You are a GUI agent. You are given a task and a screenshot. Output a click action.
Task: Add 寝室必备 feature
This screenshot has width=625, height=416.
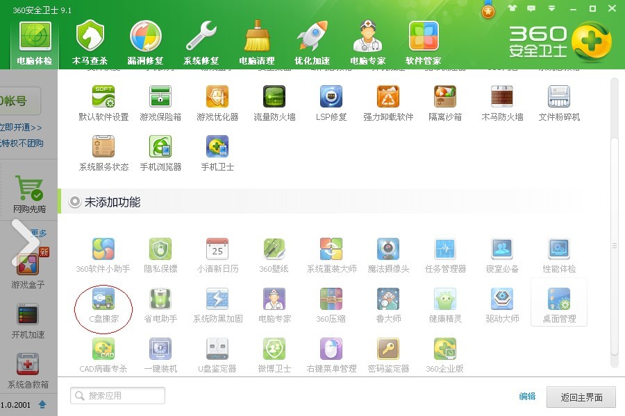click(502, 254)
